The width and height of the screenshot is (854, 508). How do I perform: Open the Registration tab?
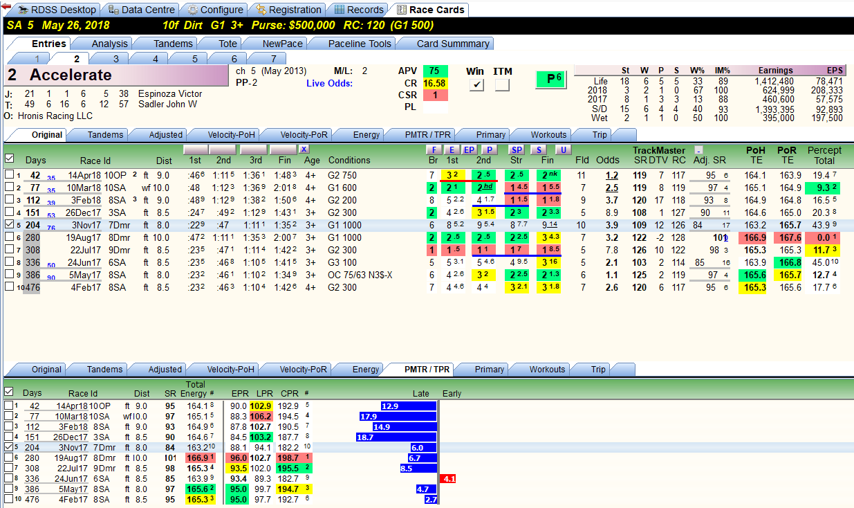pyautogui.click(x=288, y=10)
